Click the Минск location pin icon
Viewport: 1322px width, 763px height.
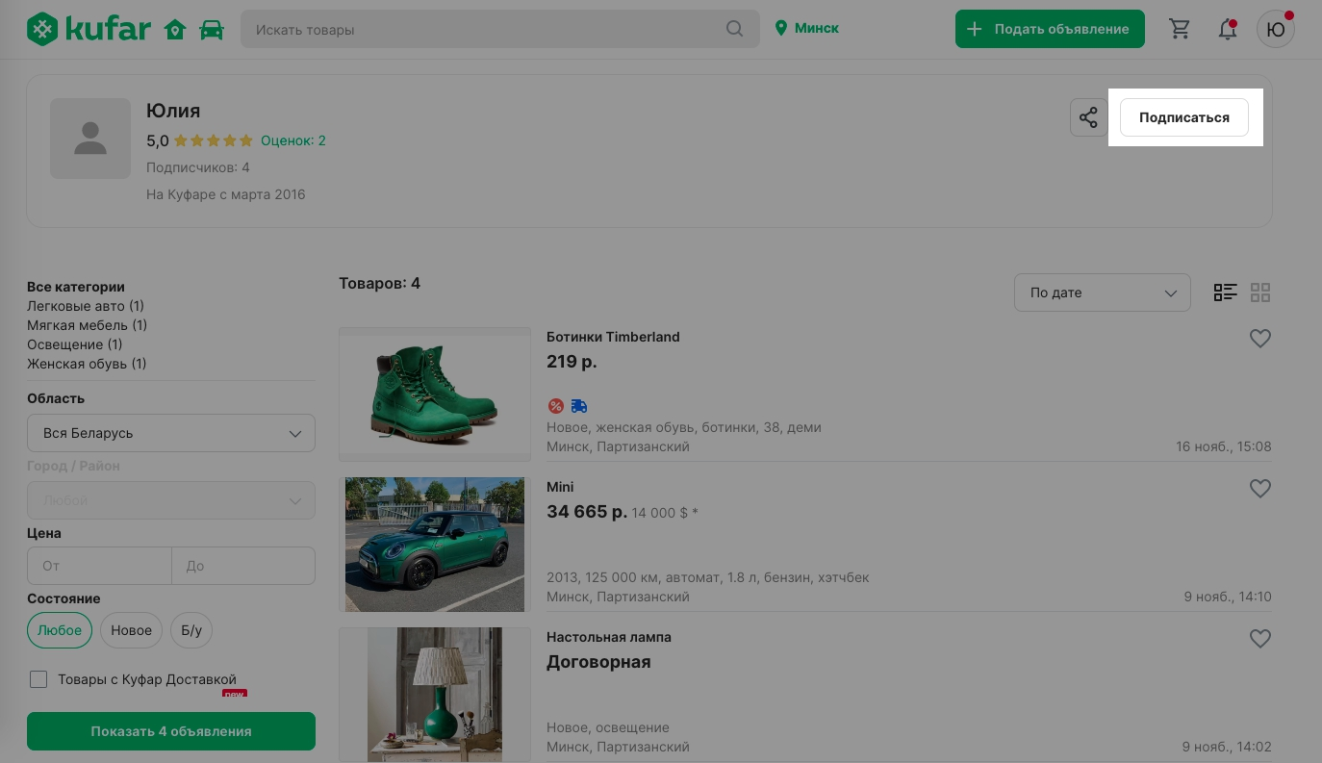(x=781, y=29)
